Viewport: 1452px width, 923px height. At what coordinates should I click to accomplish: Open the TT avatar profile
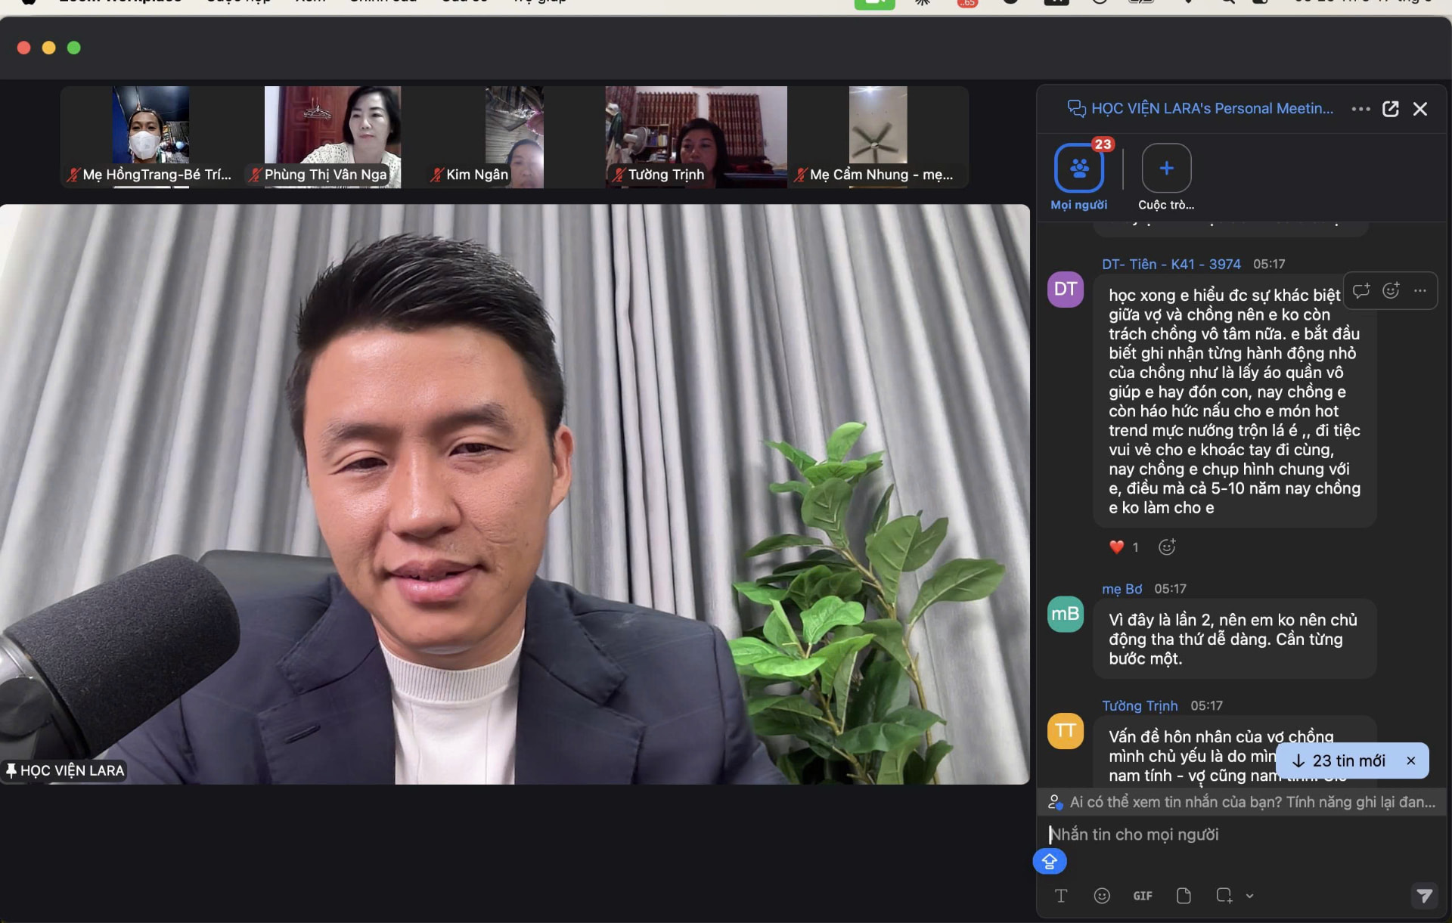point(1066,731)
